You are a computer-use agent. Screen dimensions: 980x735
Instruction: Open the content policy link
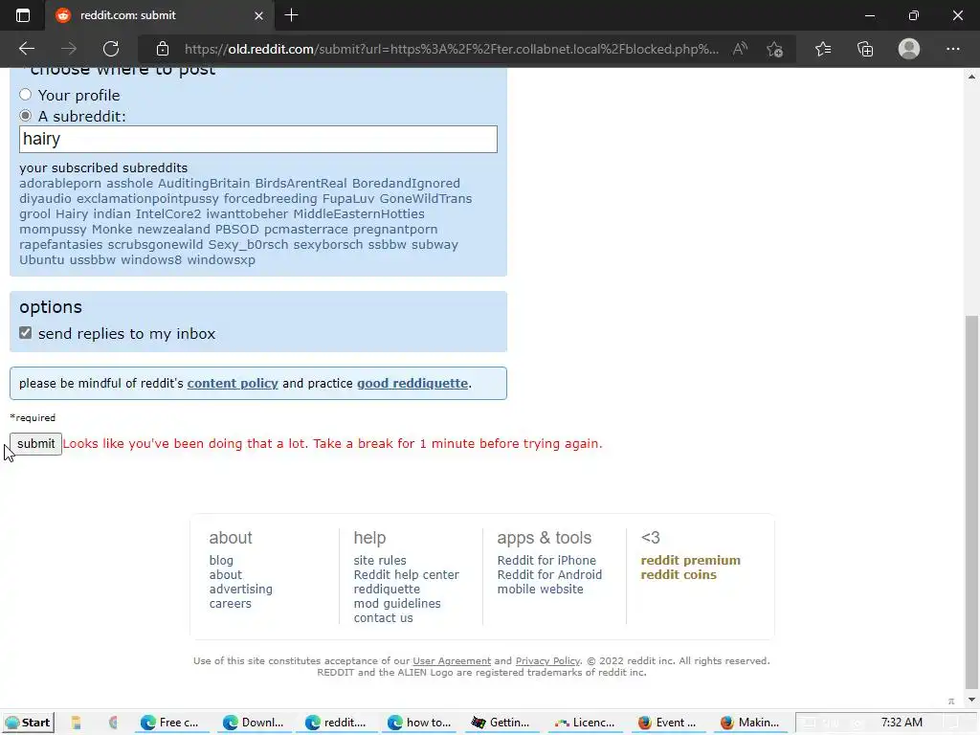click(233, 383)
